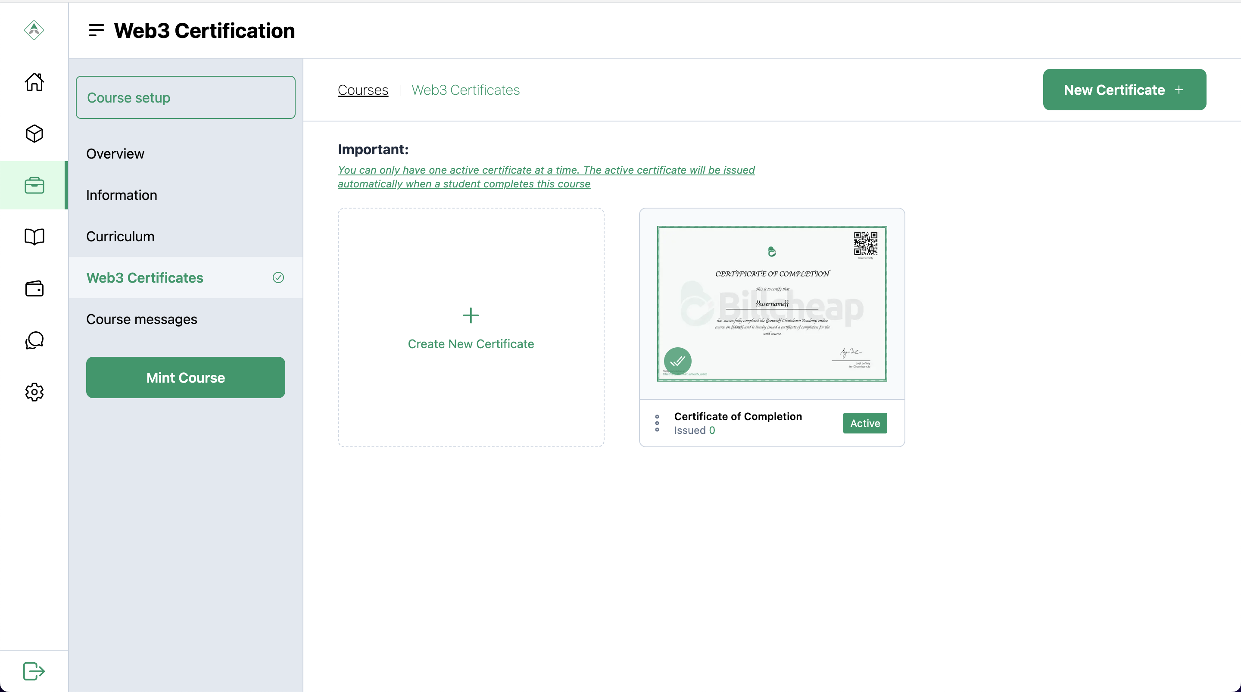Open the Curriculum section
The height and width of the screenshot is (692, 1241).
pos(121,237)
